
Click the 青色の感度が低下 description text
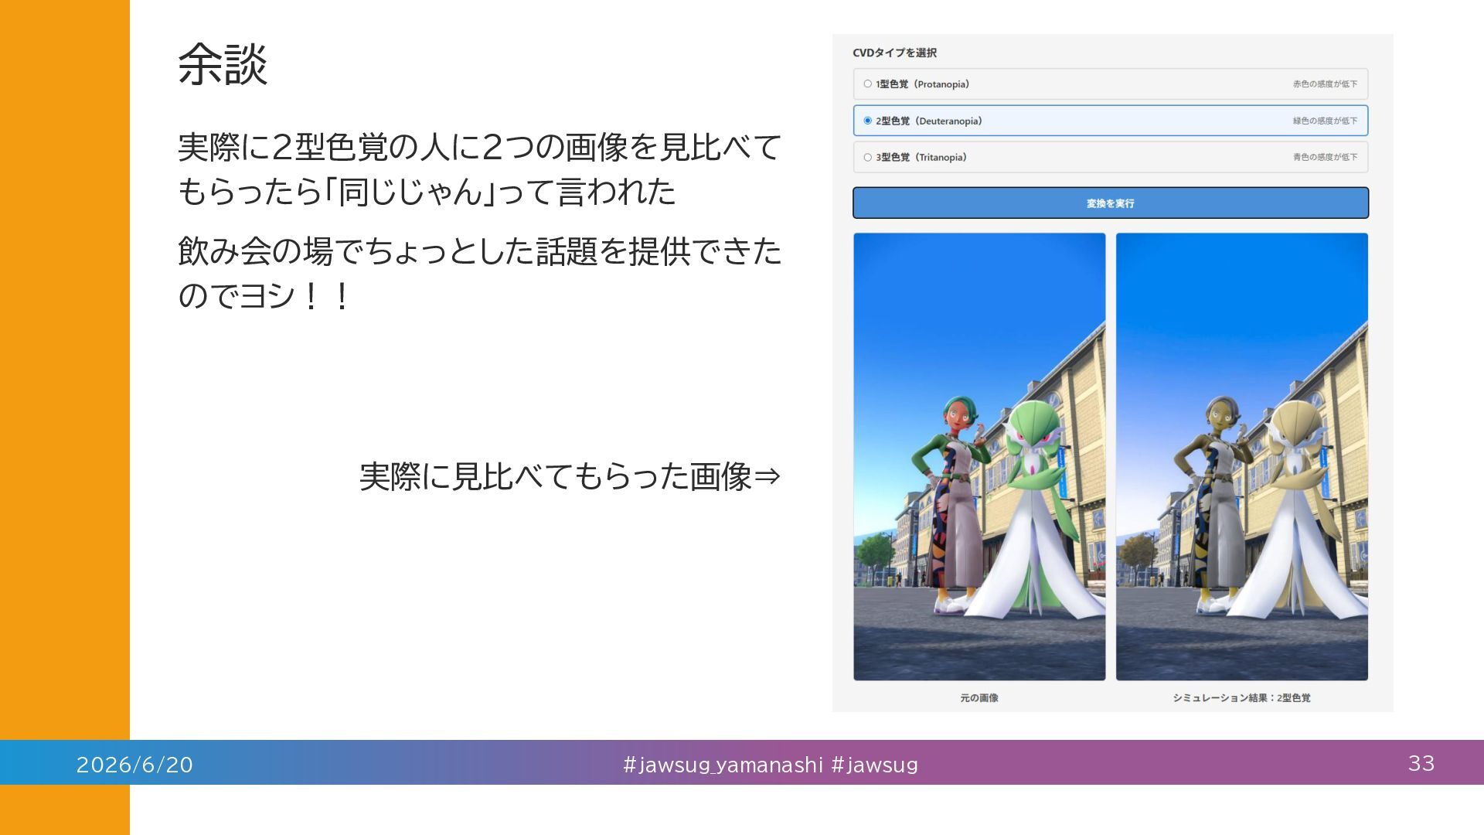[x=1325, y=157]
